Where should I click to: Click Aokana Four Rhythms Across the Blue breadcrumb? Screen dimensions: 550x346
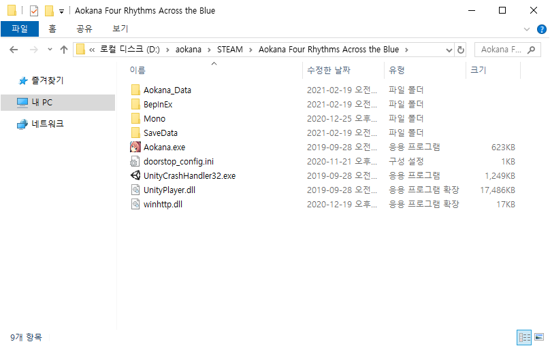[329, 50]
